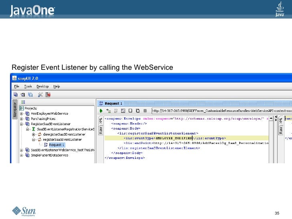Click the exit icon in main toolbar
This screenshot has width=292, height=219.
tap(48, 95)
